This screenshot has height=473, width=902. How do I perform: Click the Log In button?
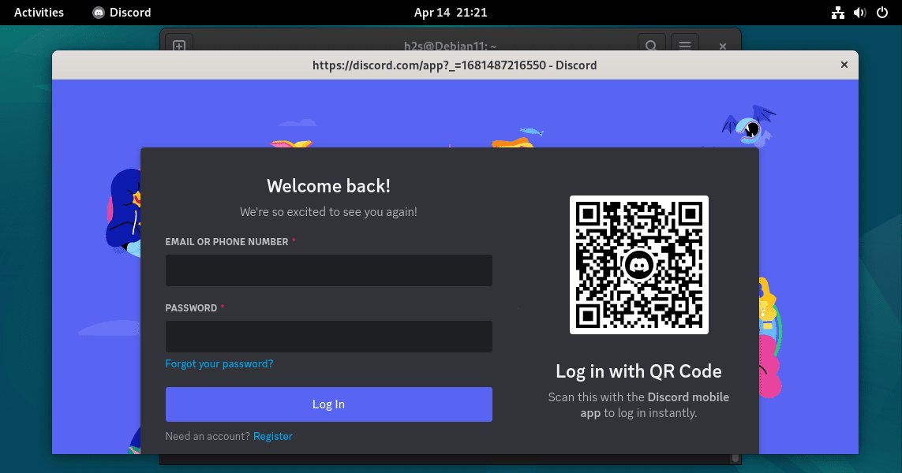click(x=328, y=404)
